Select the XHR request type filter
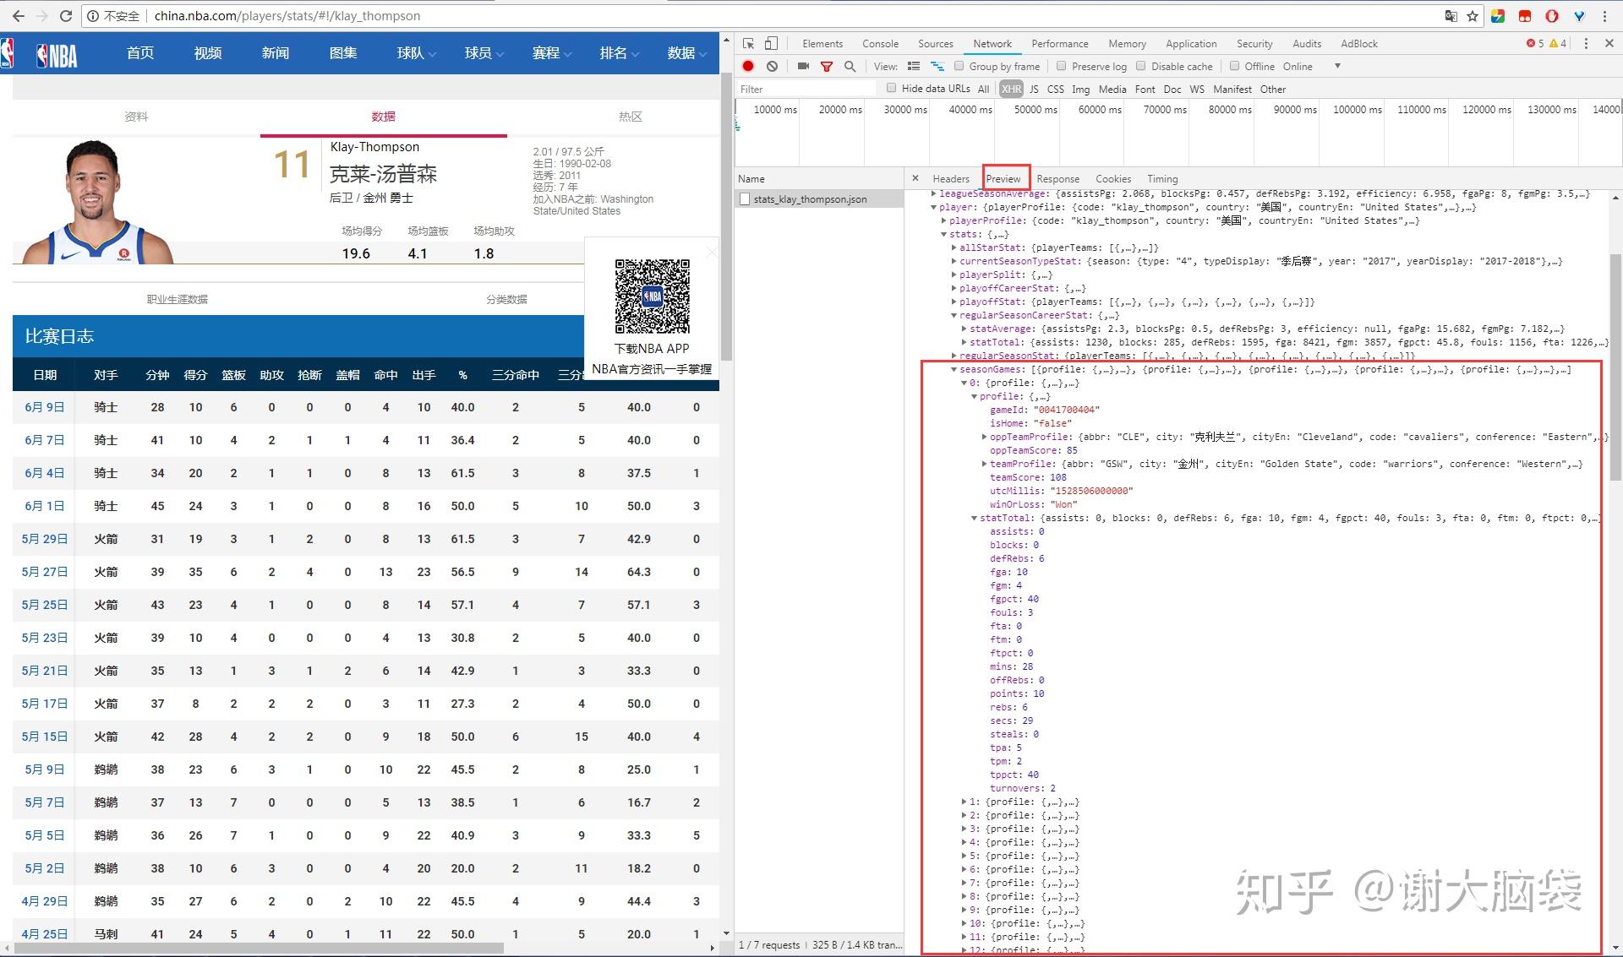 coord(1011,89)
